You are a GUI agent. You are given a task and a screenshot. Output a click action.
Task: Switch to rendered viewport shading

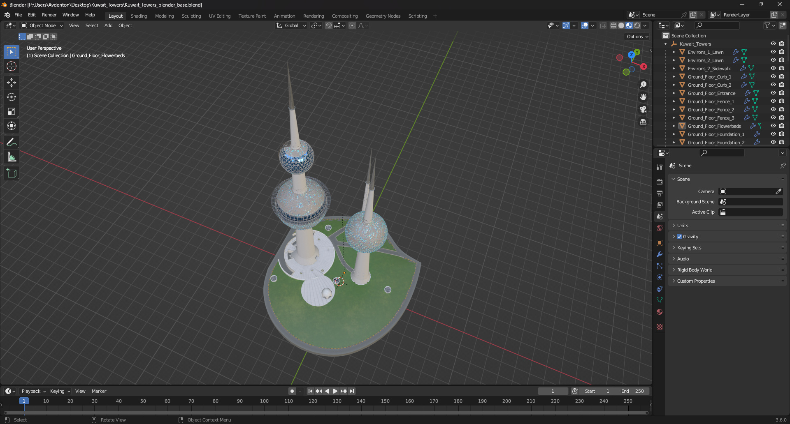pyautogui.click(x=637, y=25)
